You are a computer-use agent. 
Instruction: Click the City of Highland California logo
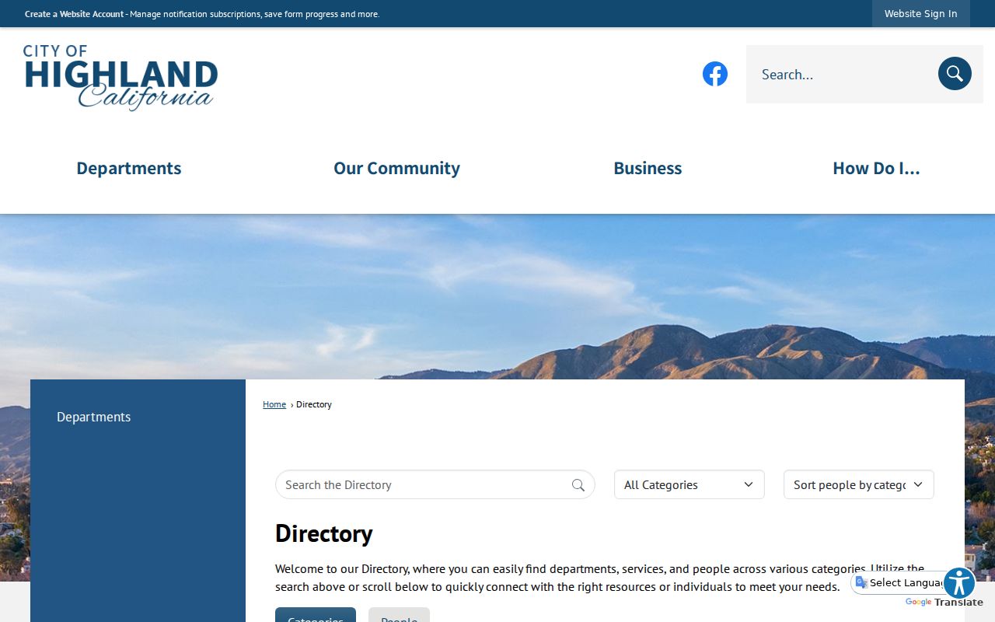coord(120,77)
